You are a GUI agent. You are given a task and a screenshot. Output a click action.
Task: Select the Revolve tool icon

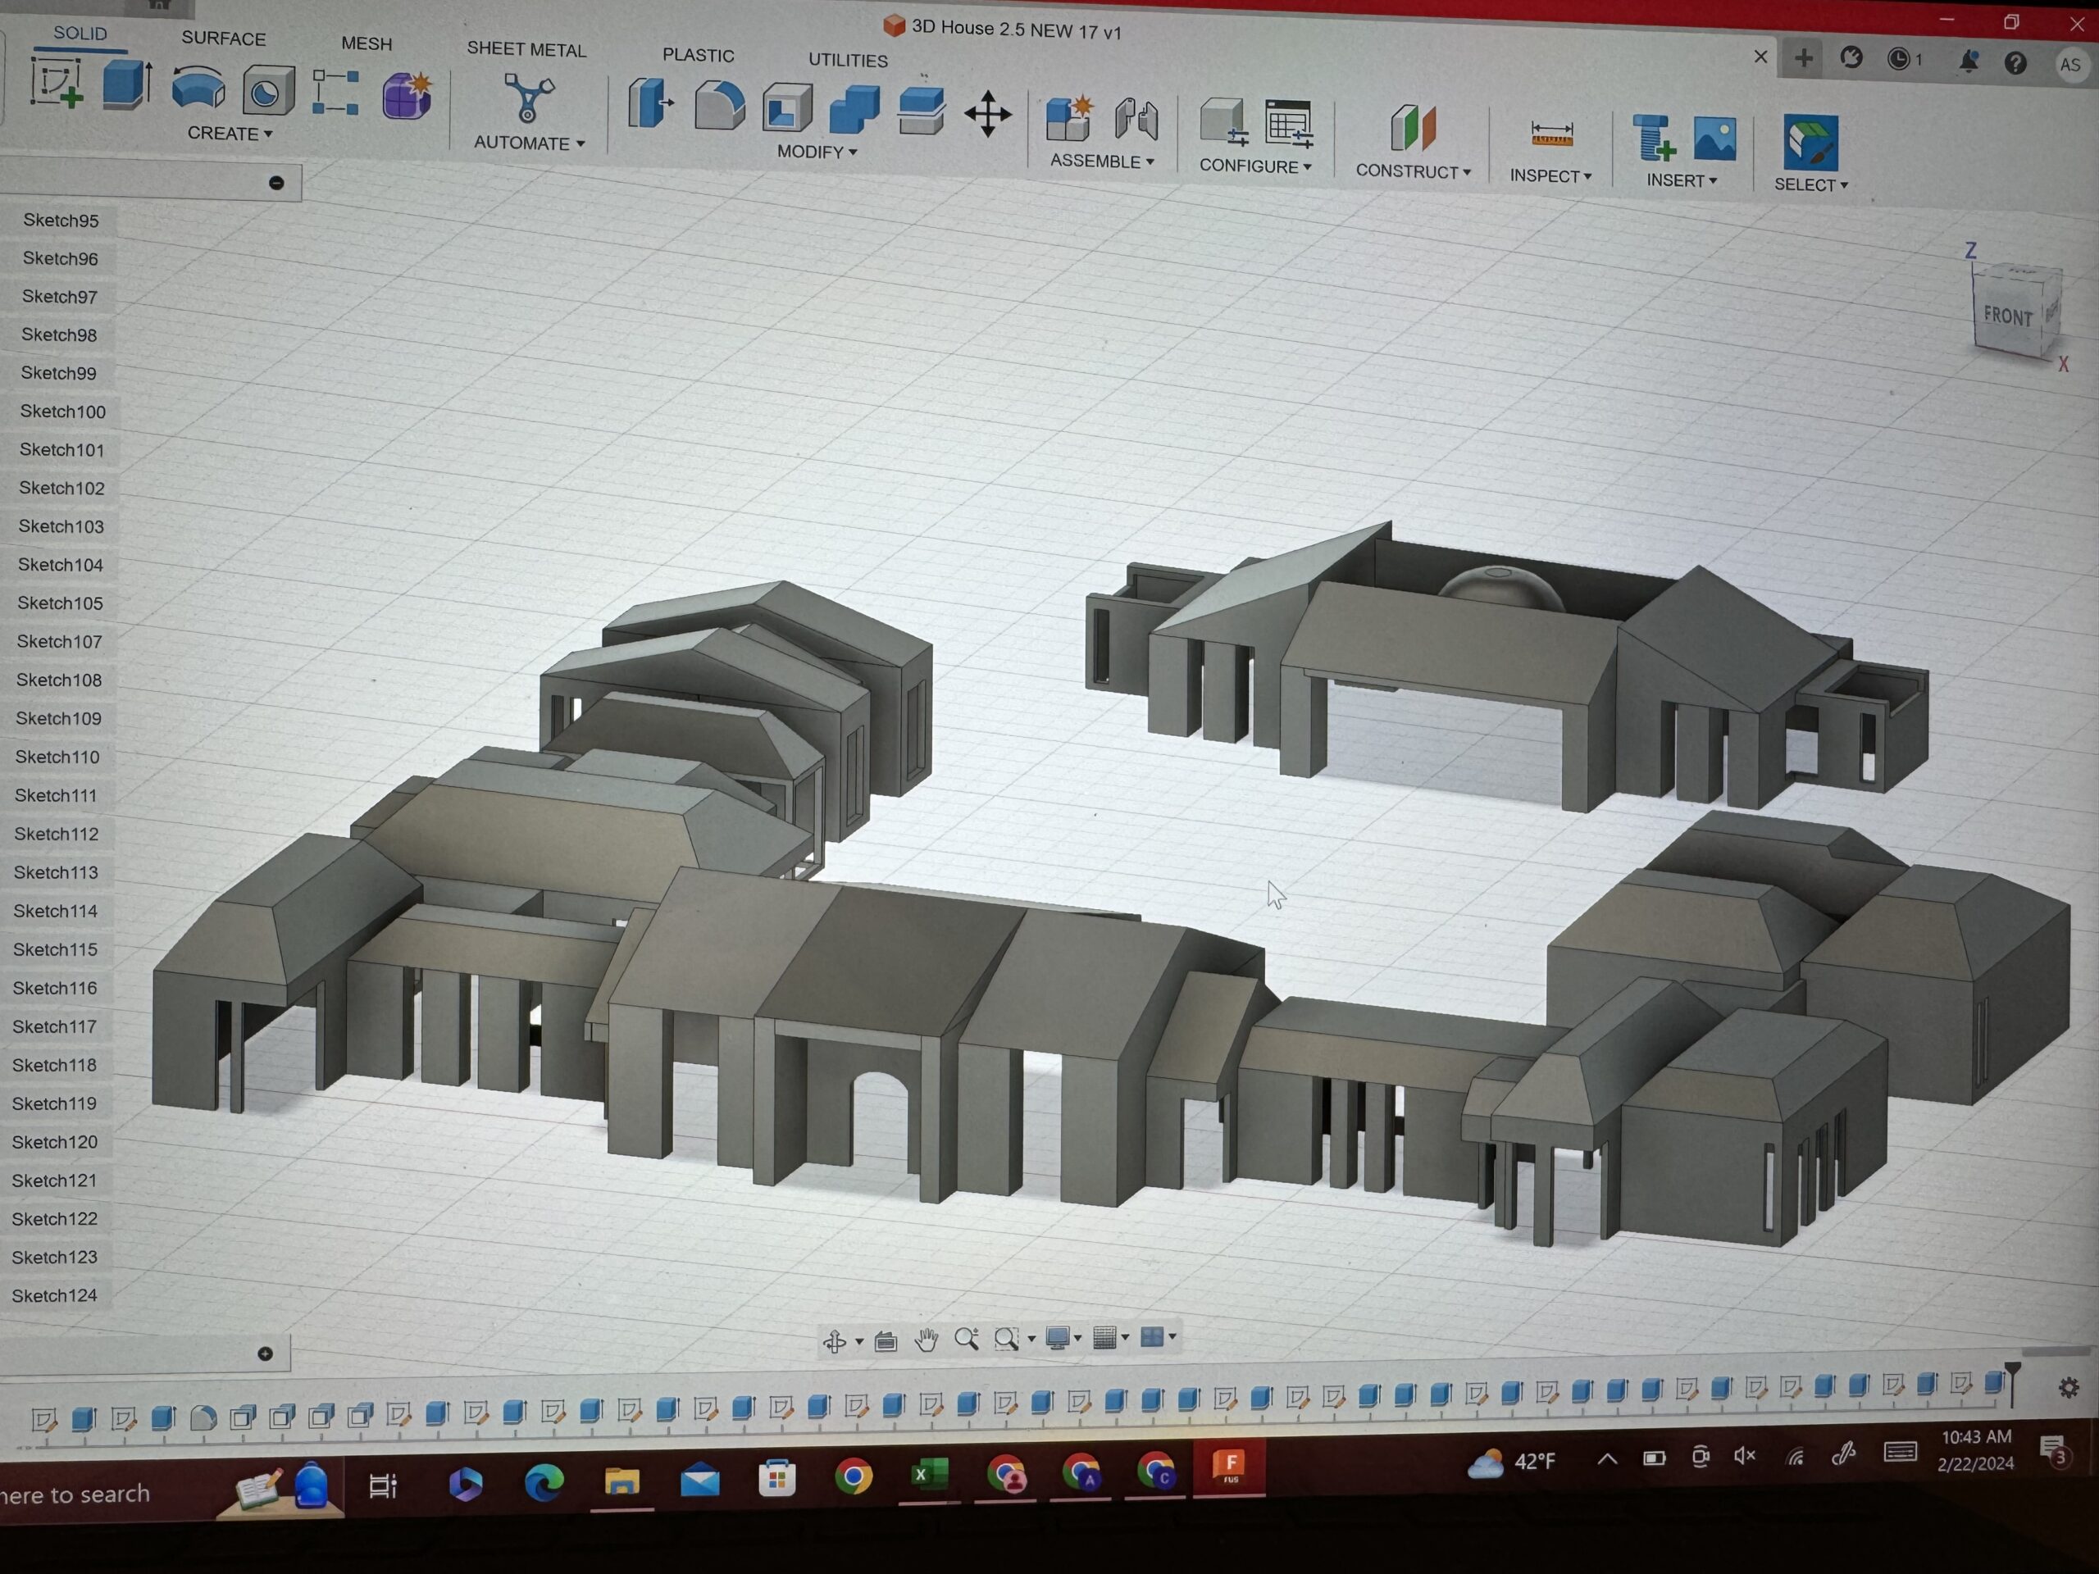198,89
